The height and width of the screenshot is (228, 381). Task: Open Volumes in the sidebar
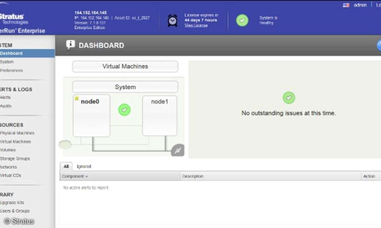pos(8,150)
